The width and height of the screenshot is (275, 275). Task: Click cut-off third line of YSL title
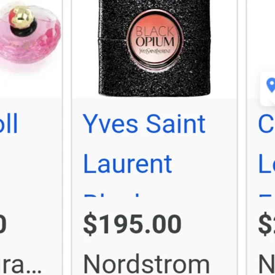[112, 195]
